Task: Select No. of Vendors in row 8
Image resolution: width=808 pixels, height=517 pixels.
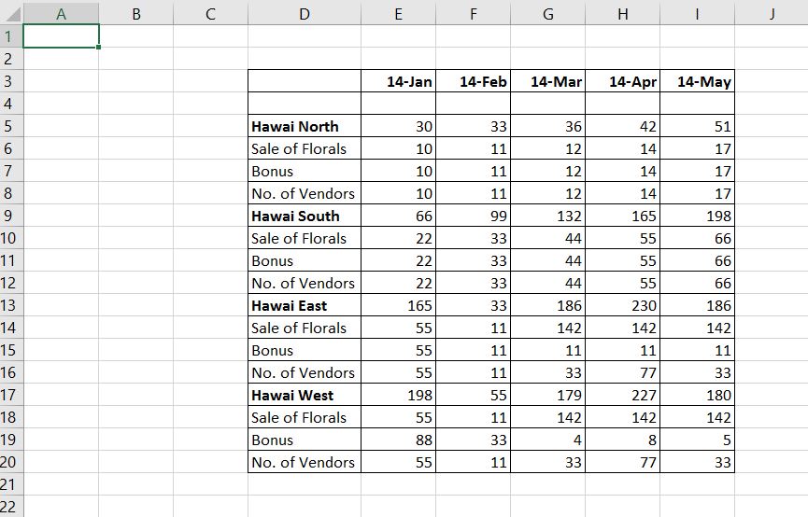Action: point(305,193)
